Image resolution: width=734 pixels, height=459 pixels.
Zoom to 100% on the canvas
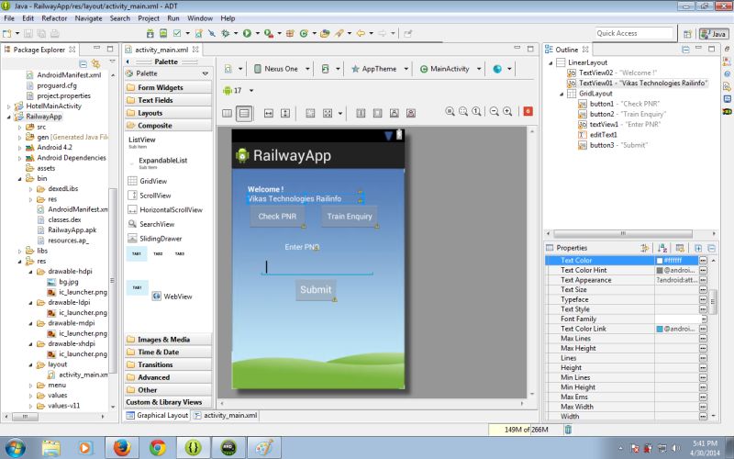(476, 111)
